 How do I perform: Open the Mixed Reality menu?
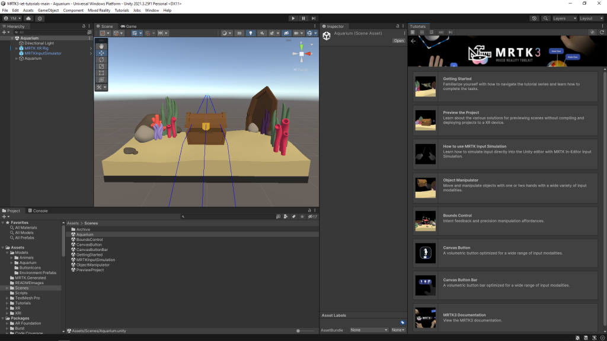pyautogui.click(x=99, y=10)
